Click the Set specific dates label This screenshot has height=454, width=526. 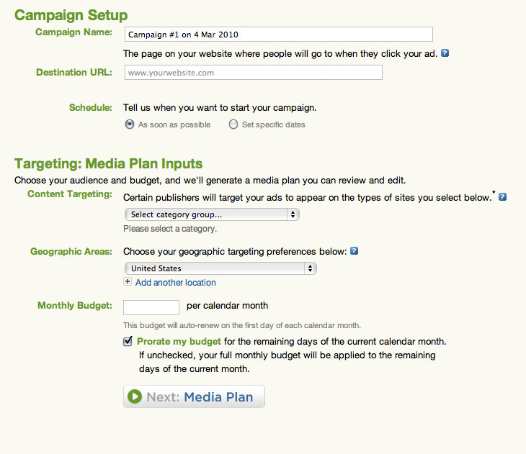click(273, 124)
